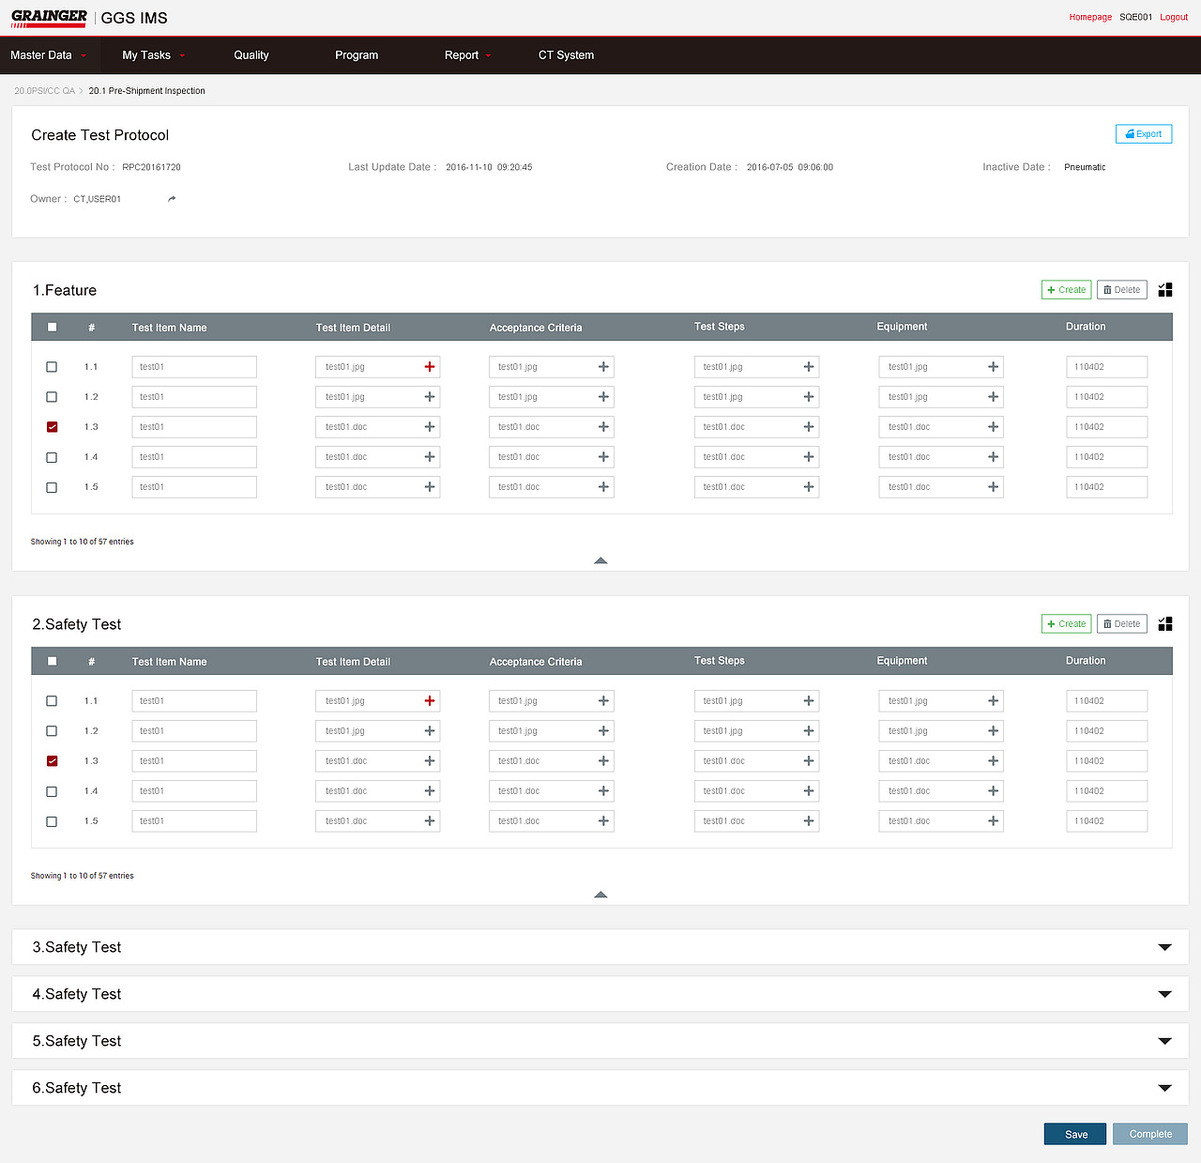
Task: Open the My Tasks dropdown menu
Action: pos(154,55)
